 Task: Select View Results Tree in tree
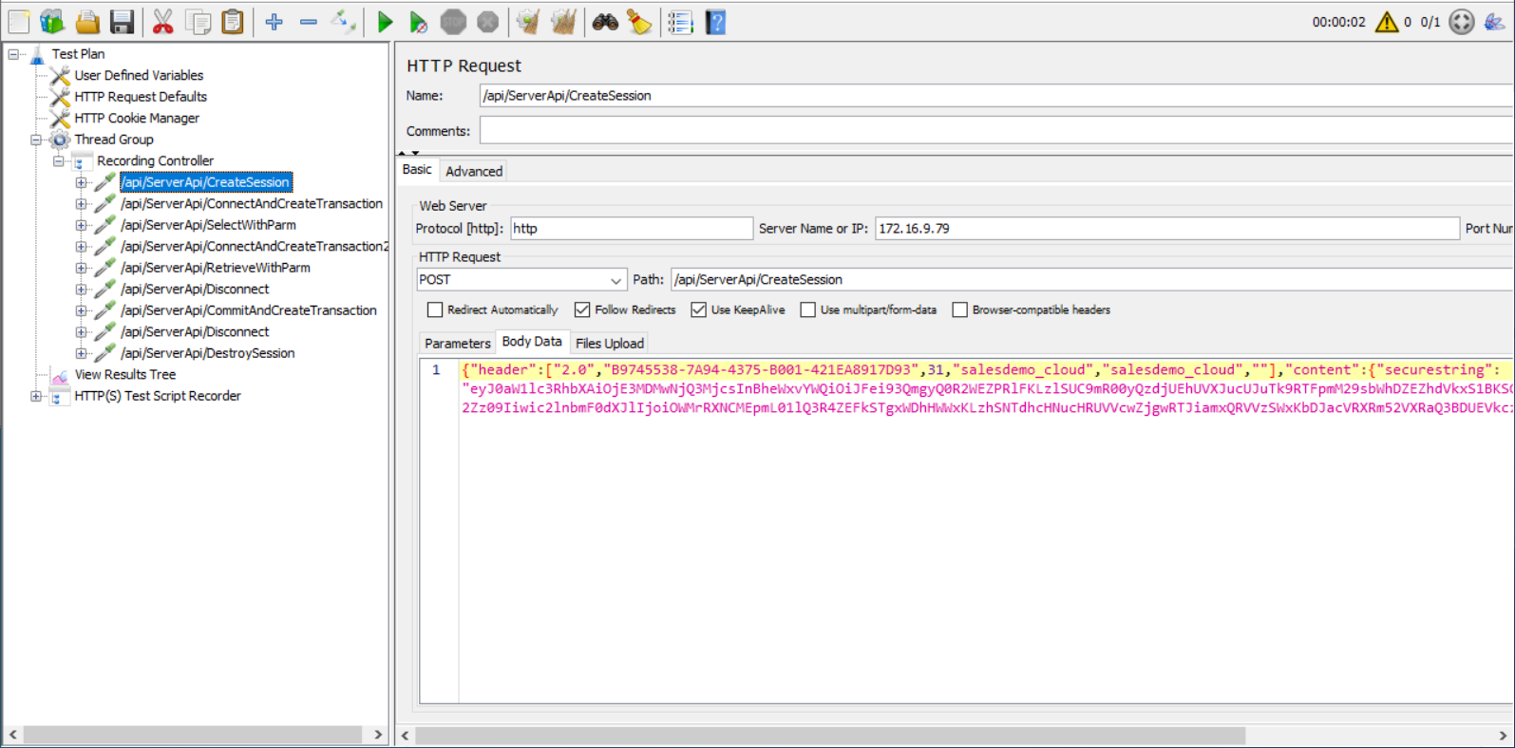click(124, 375)
